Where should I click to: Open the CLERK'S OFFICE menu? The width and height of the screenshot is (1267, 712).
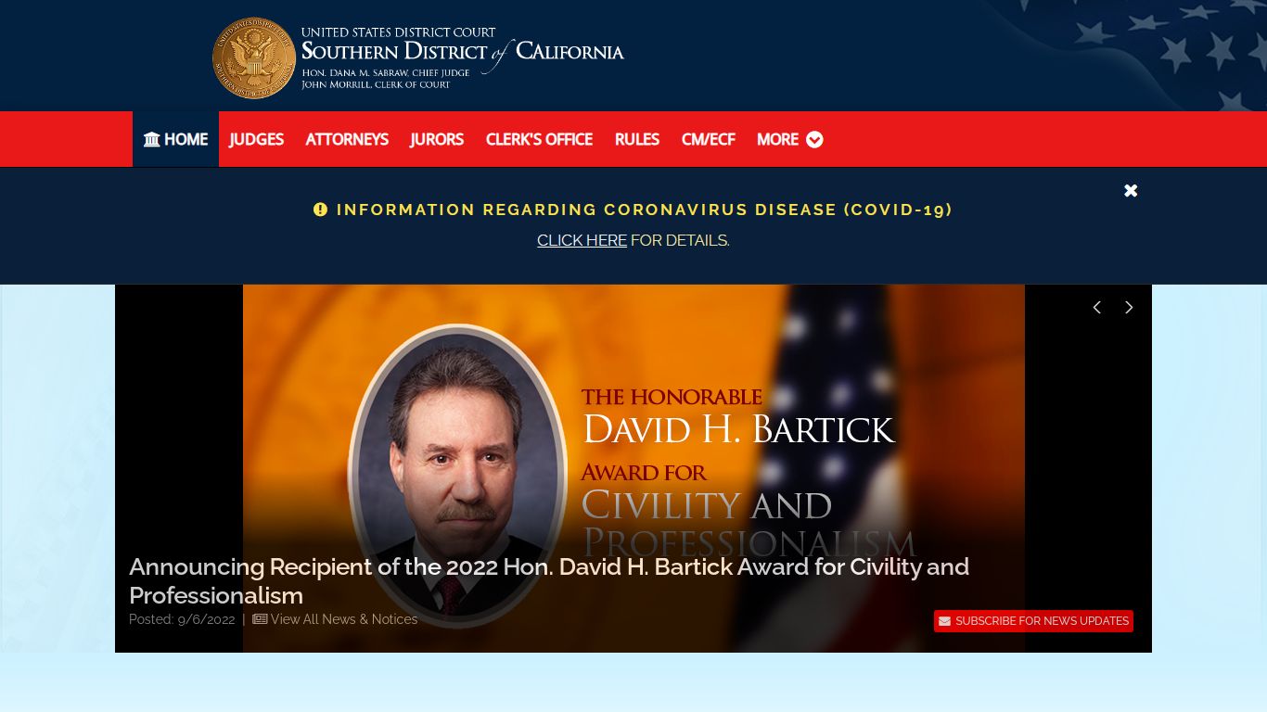coord(539,139)
